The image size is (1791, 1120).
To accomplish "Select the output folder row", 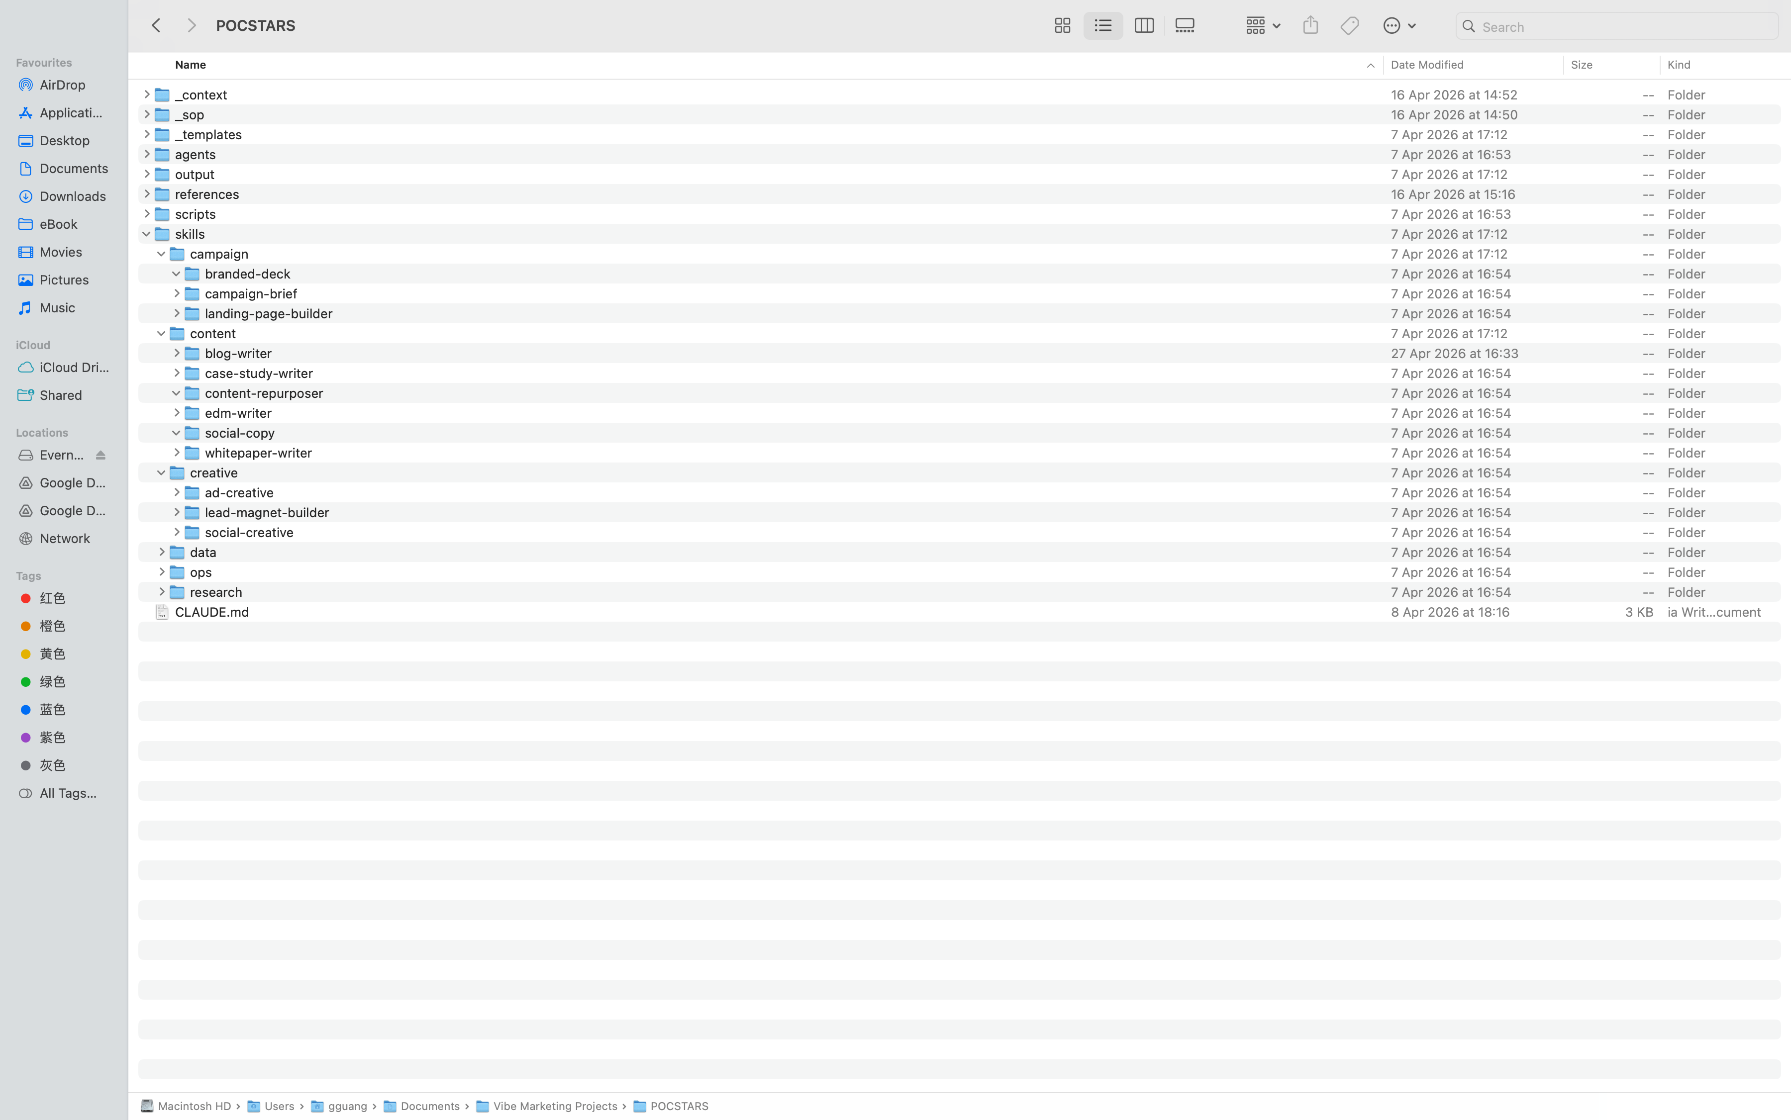I will [959, 174].
